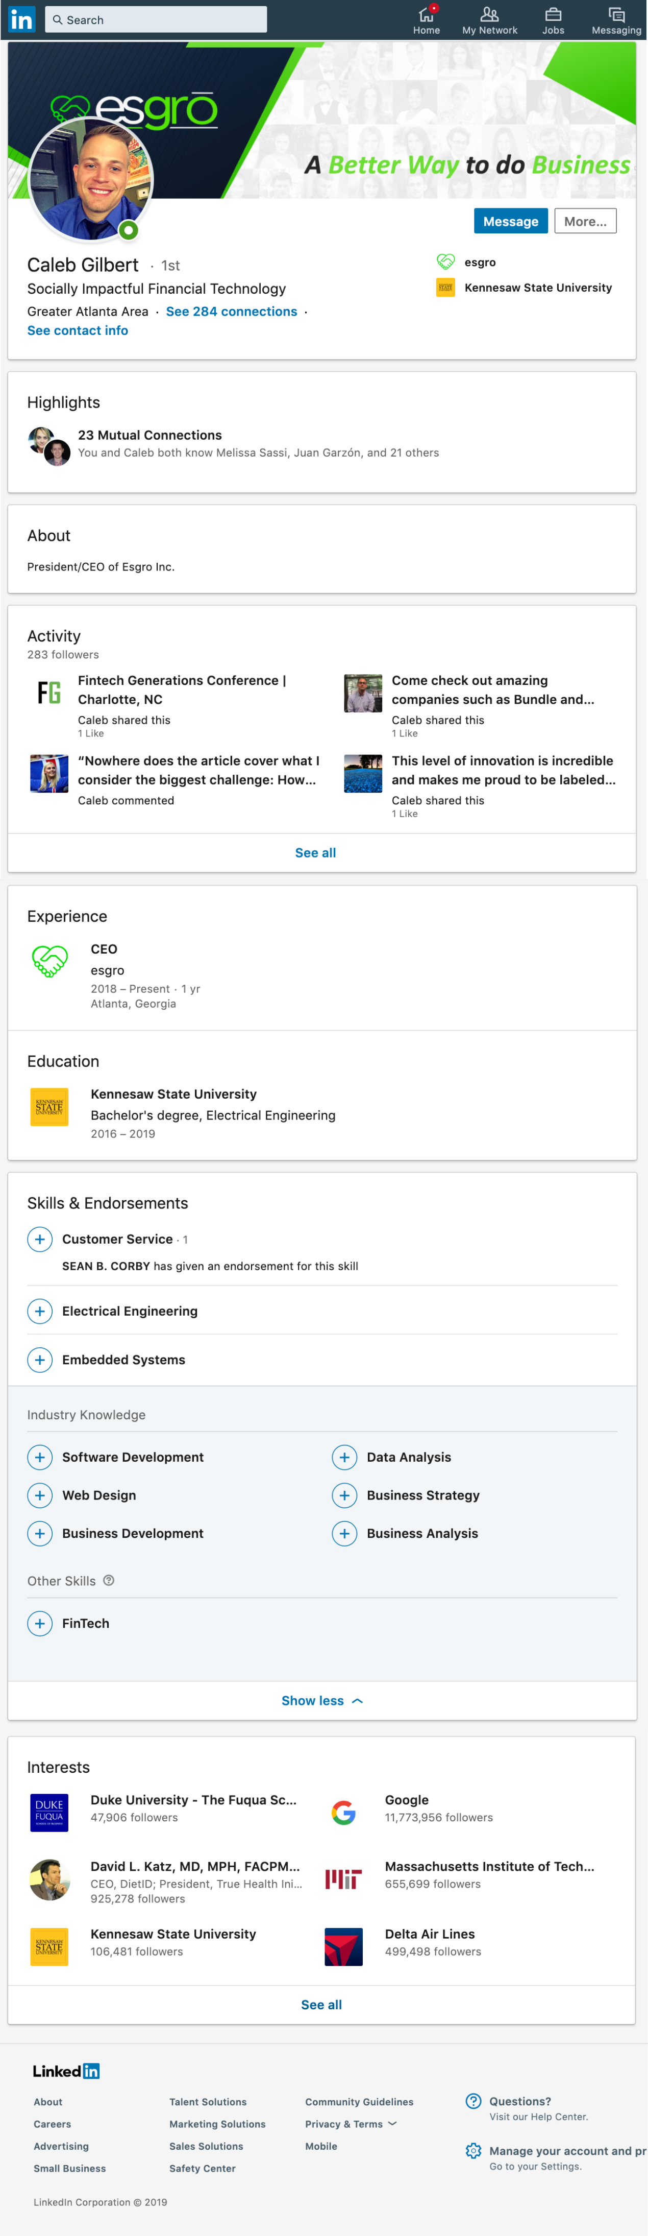Click the Message button
Viewport: 648px width, 2236px height.
coord(510,221)
